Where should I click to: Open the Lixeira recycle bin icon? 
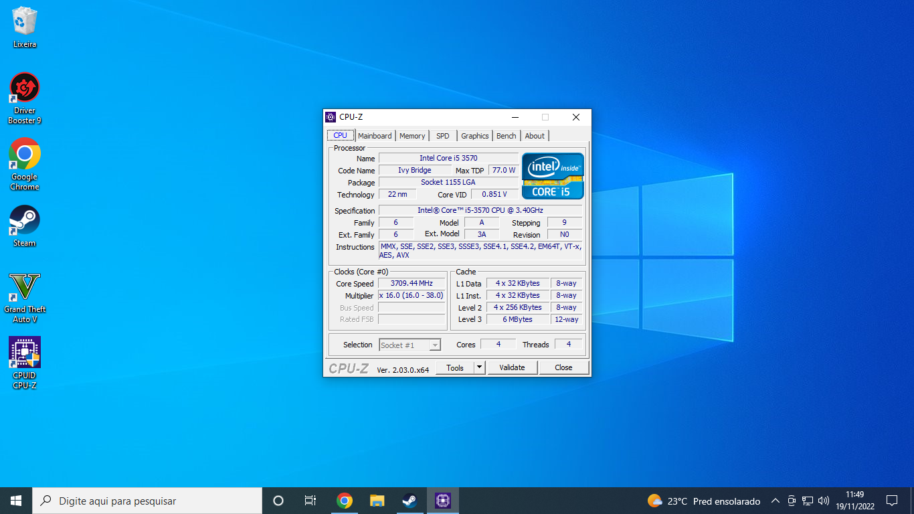[25, 27]
